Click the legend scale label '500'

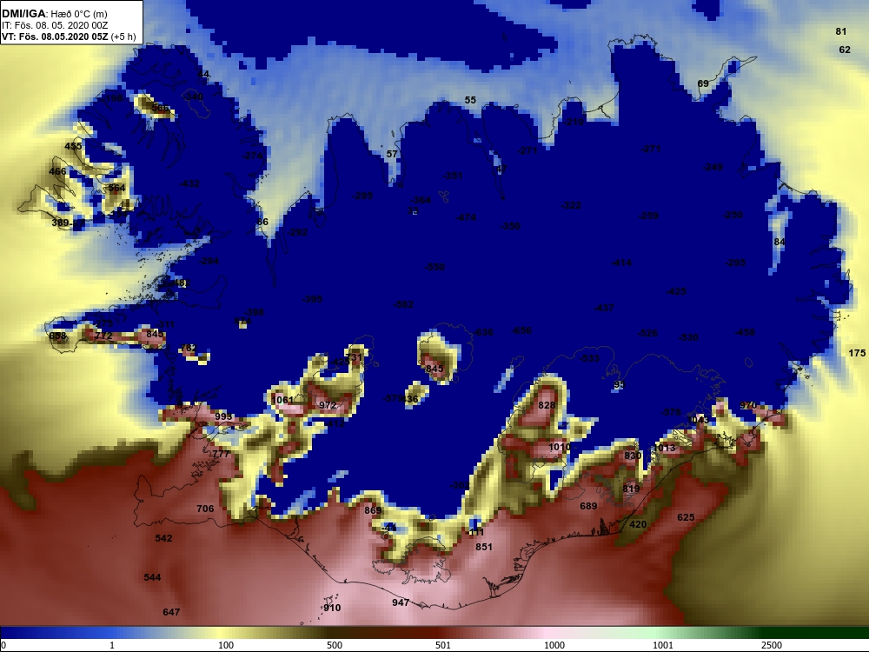point(335,645)
